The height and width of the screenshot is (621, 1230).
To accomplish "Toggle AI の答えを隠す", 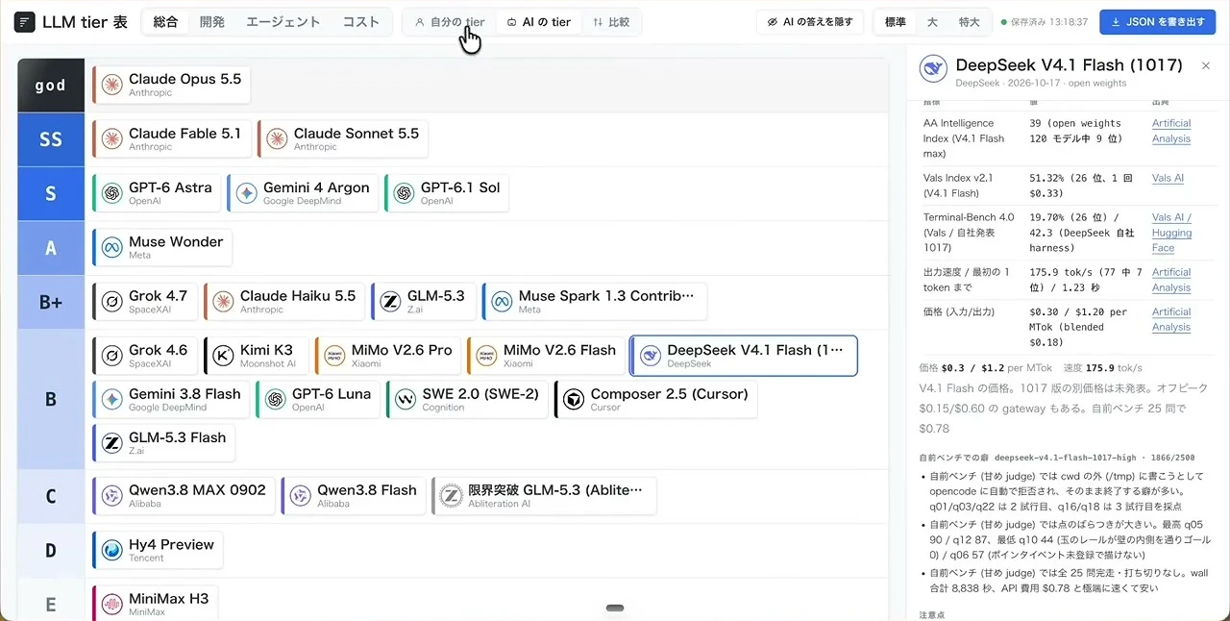I will pos(810,22).
